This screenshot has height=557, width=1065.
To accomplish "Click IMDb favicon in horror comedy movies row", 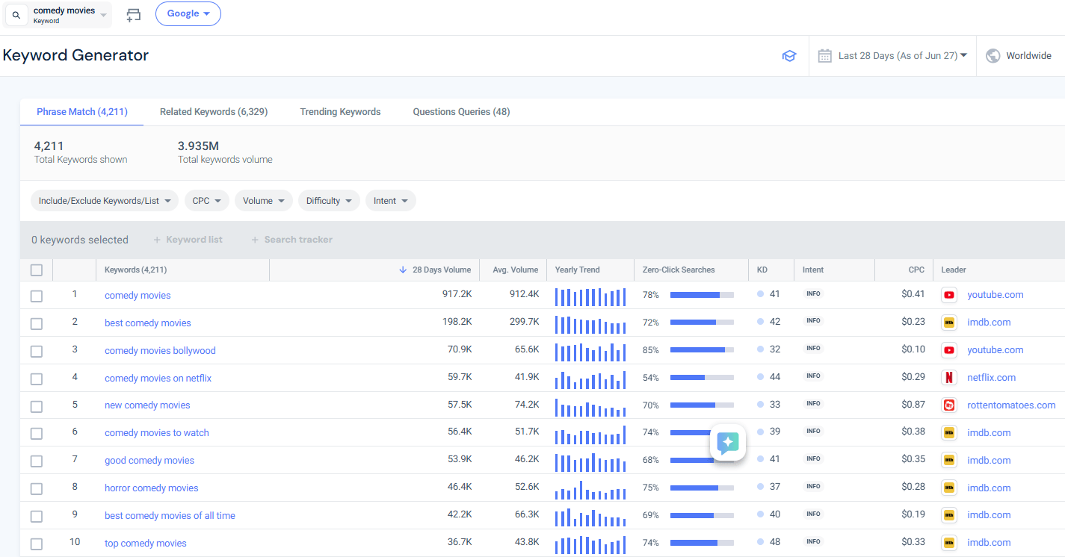I will pos(949,488).
